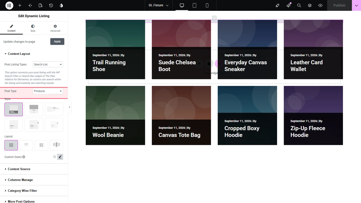
Task: Expand the Publish options arrow
Action: click(x=356, y=5)
